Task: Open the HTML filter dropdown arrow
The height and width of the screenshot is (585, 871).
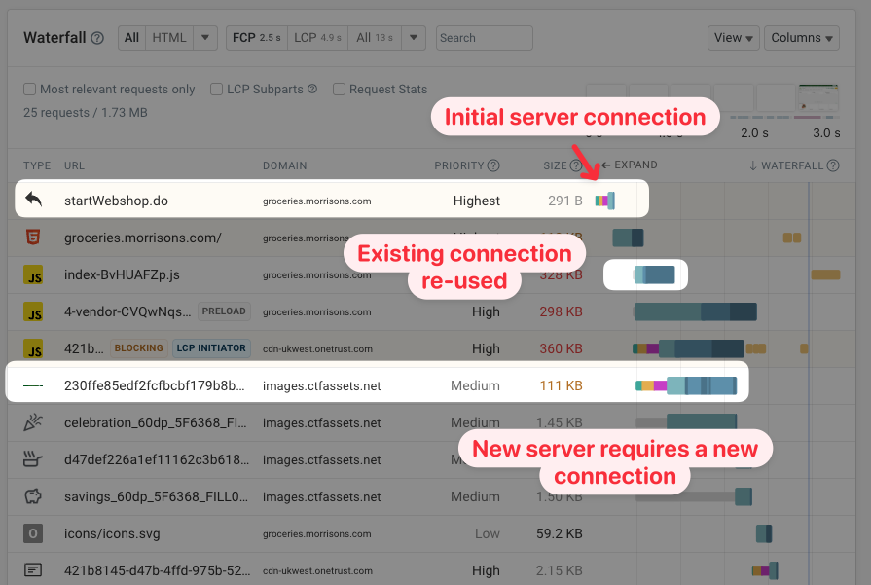Action: tap(203, 37)
